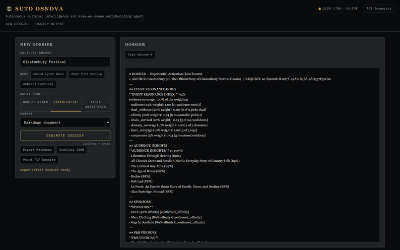Click the 'evidence coverage: 100%' line
The image size is (400, 250).
[x=158, y=100]
